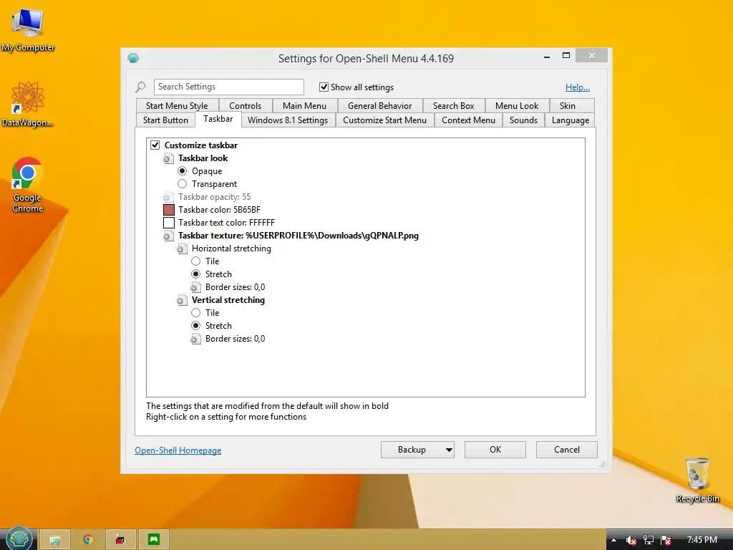The height and width of the screenshot is (550, 733).
Task: Confirm settings with OK
Action: click(495, 450)
